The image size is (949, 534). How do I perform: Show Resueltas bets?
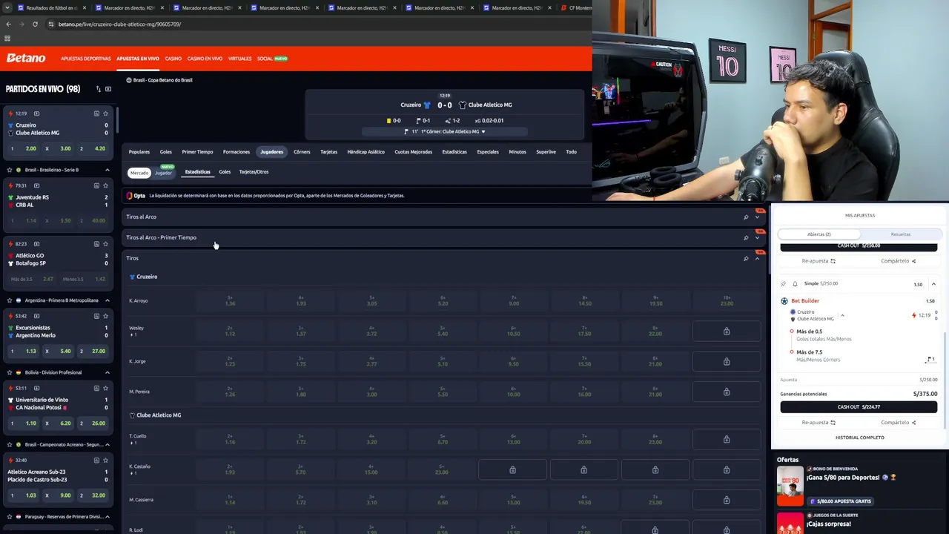click(900, 234)
